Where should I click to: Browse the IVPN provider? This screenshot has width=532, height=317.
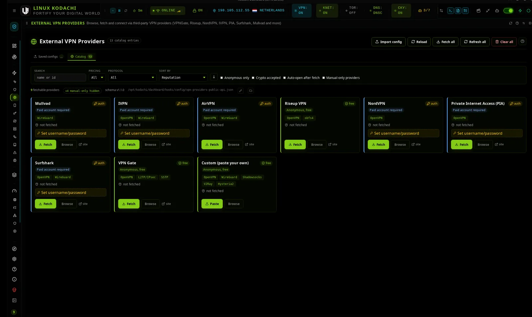[150, 145]
